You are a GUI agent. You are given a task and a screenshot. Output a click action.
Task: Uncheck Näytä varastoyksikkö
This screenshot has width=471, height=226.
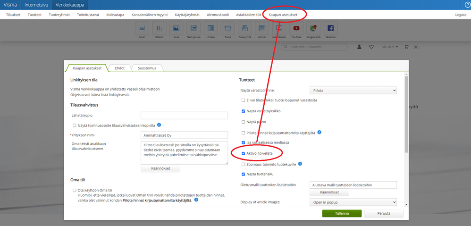[244, 111]
